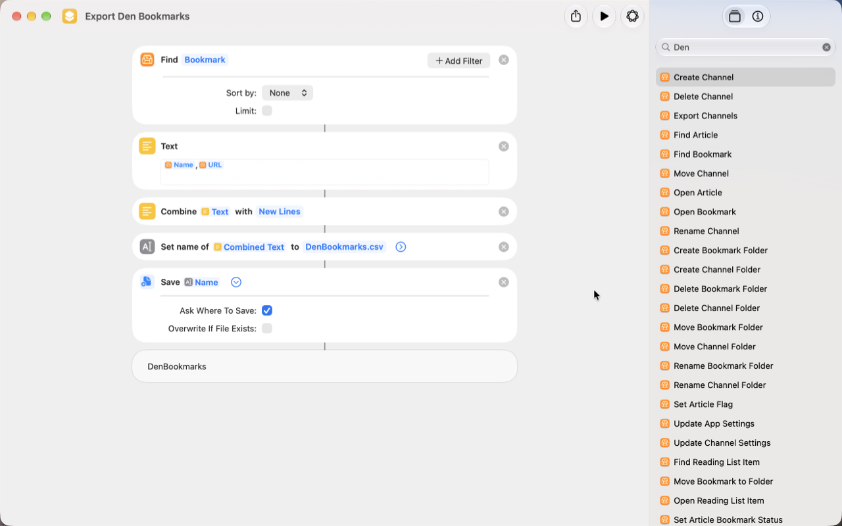Open the shortcut settings gear-like icon
The image size is (842, 526).
pos(632,16)
